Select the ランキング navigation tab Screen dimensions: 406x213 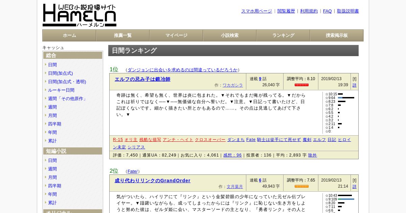click(x=283, y=35)
